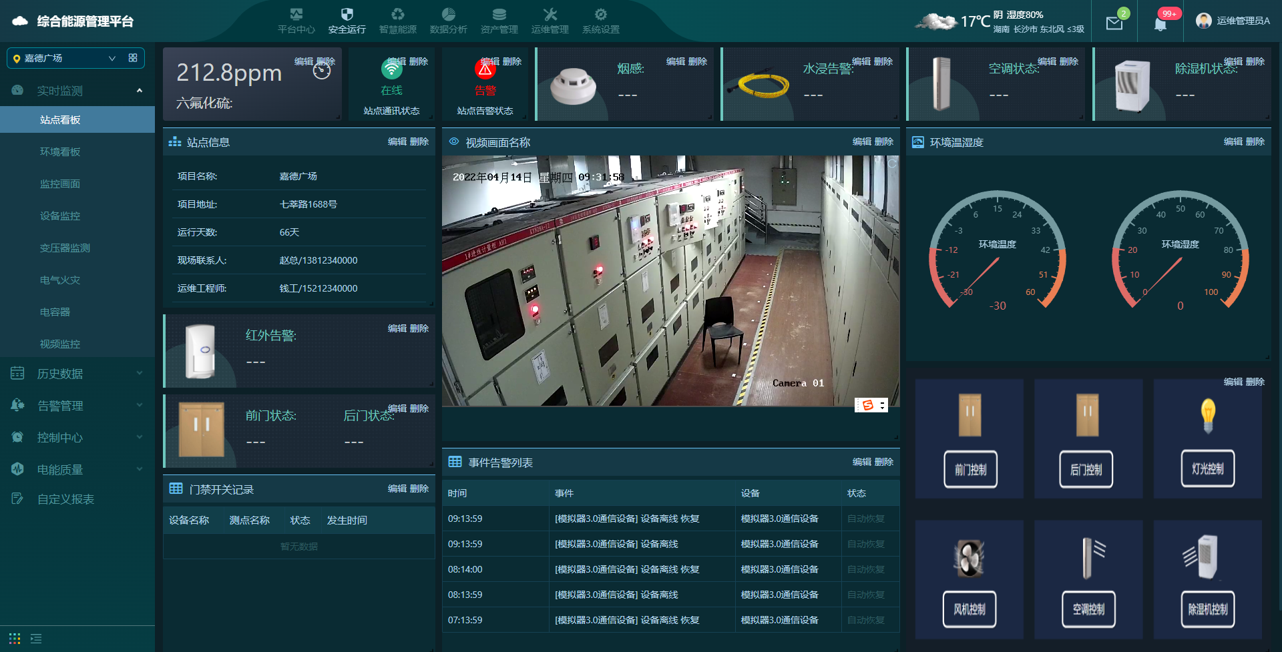Click the infrared sensor image in 红外告警 card
The image size is (1282, 652).
tap(200, 351)
